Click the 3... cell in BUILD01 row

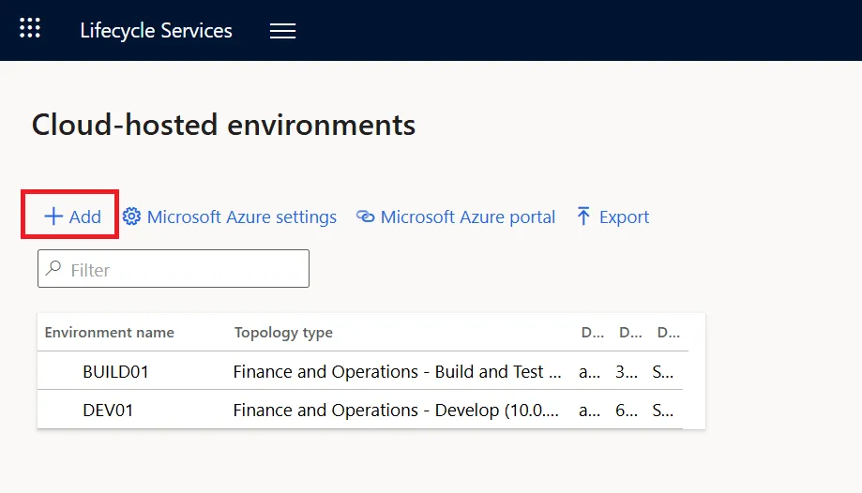tap(627, 372)
